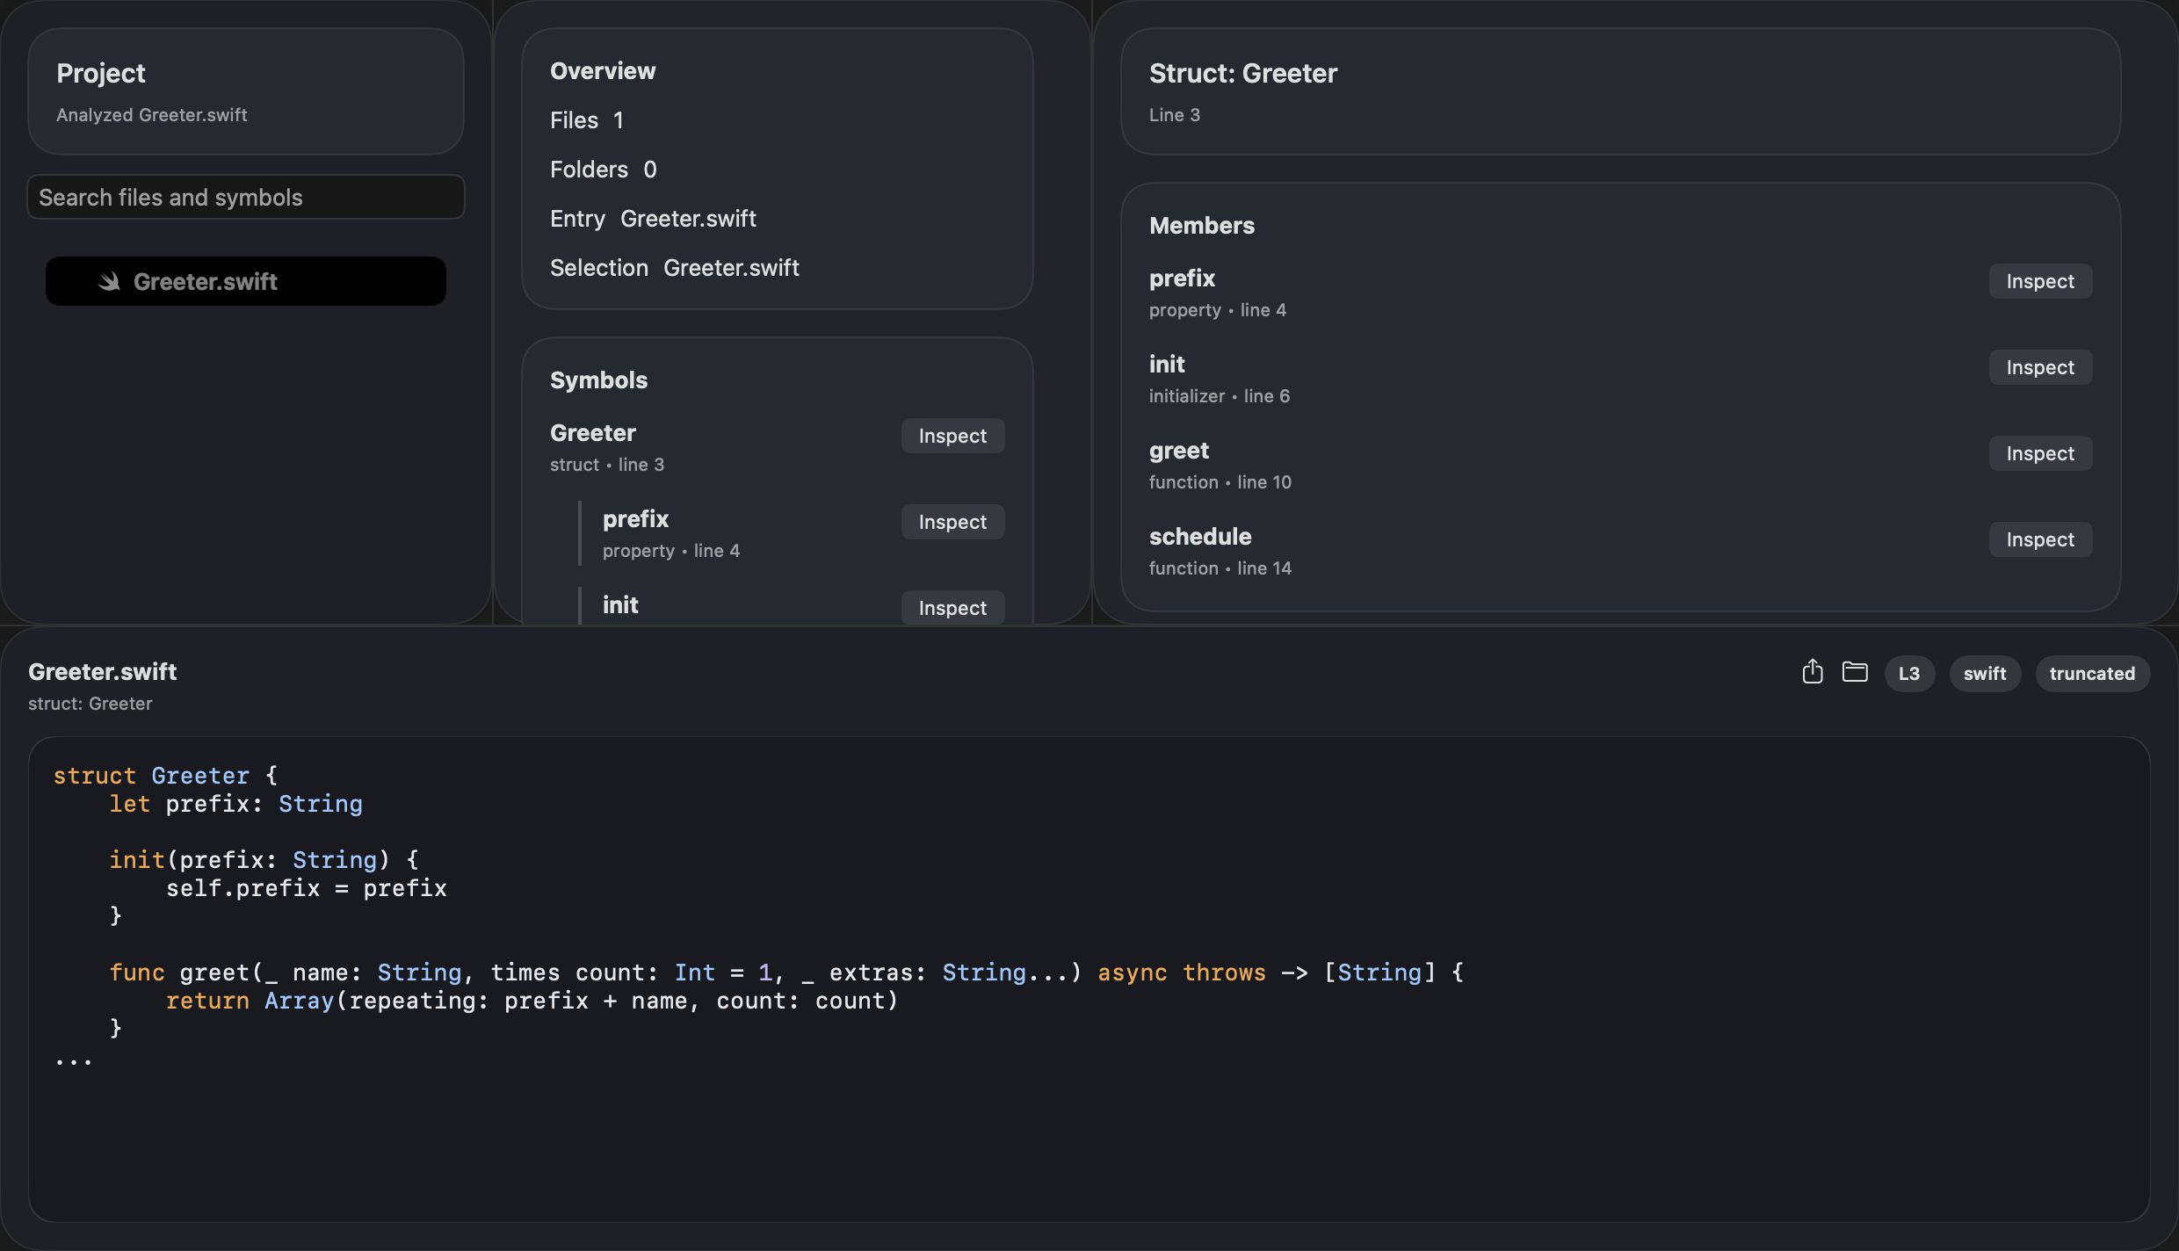Click the share icon in code header

pyautogui.click(x=1812, y=672)
